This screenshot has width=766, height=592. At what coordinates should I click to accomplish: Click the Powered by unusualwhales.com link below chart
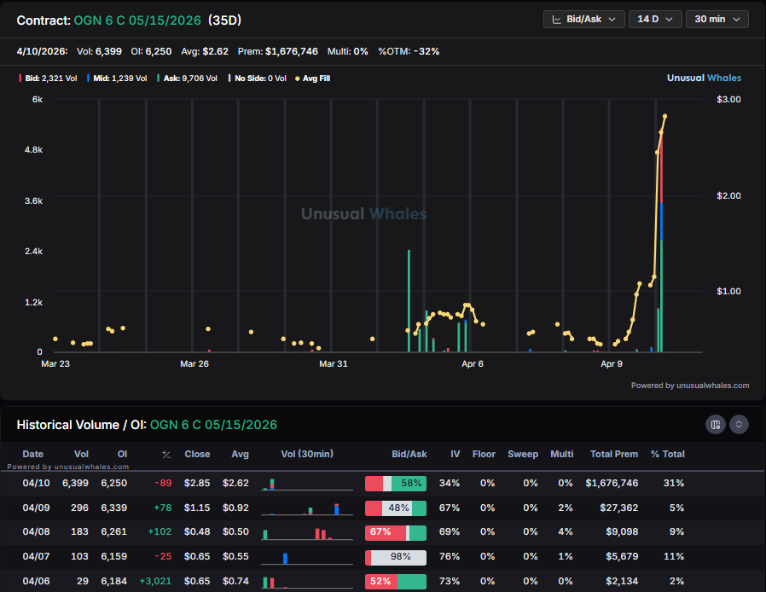click(692, 385)
